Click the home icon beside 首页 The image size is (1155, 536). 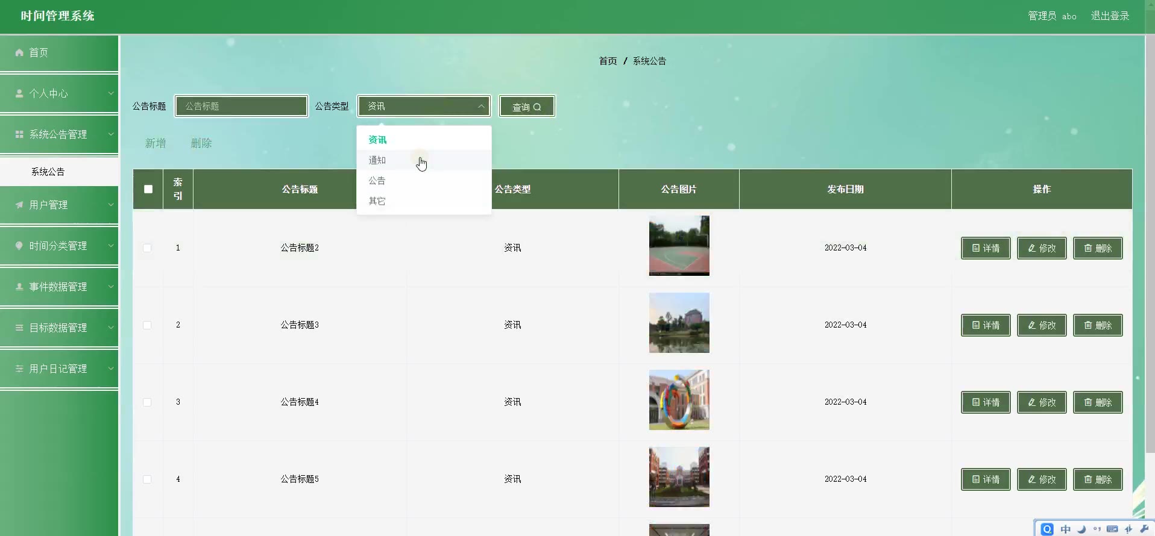[19, 52]
